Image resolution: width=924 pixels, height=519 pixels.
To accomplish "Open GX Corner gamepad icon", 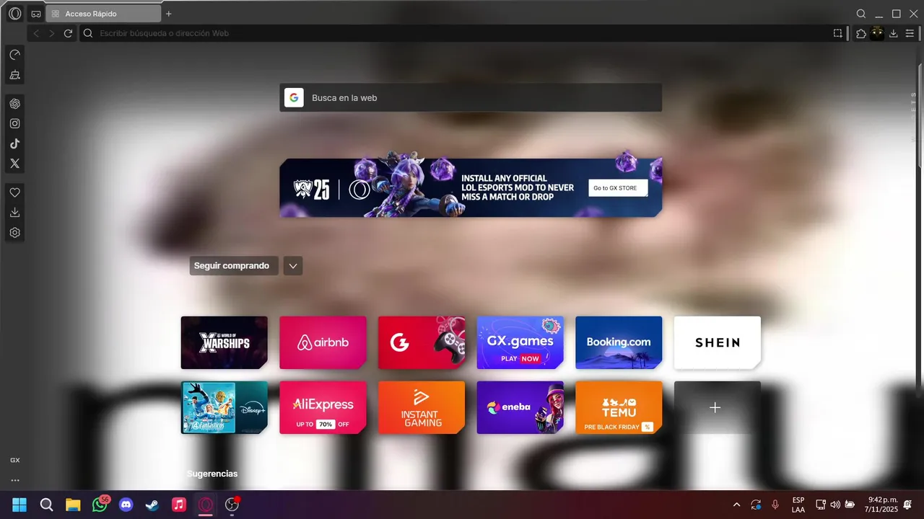I will click(35, 14).
